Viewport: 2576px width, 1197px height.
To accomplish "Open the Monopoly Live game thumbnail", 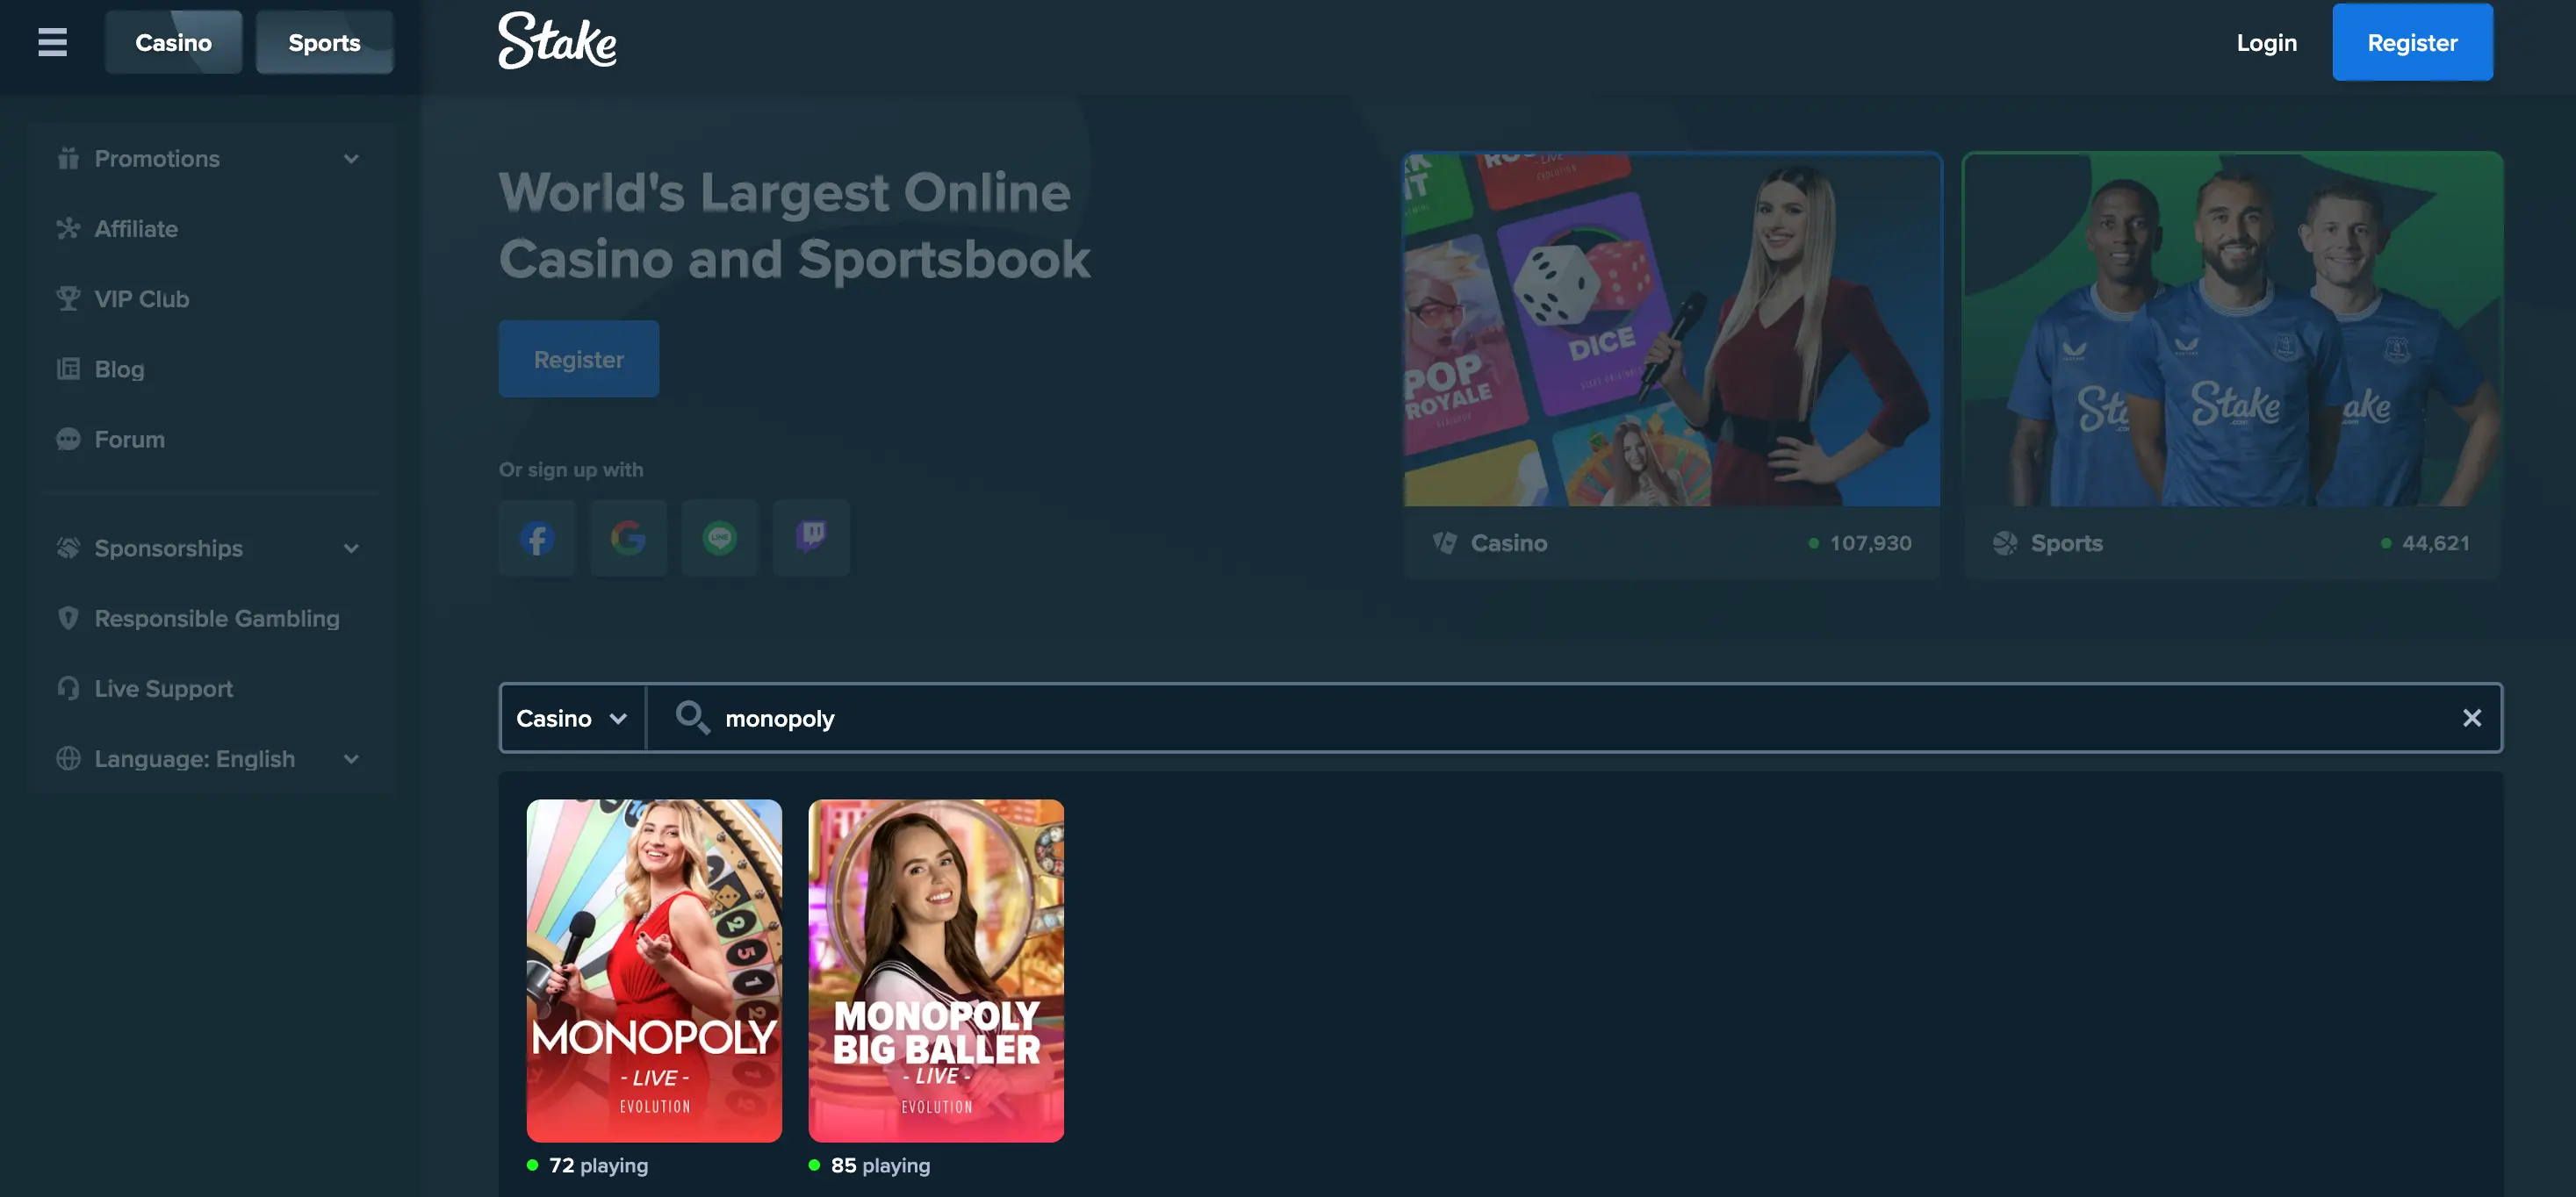I will click(x=654, y=969).
